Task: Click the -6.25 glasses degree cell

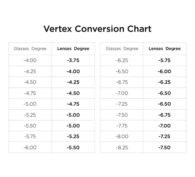Action: (122, 60)
